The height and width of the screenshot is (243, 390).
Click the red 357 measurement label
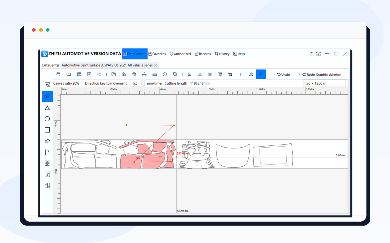183,153
